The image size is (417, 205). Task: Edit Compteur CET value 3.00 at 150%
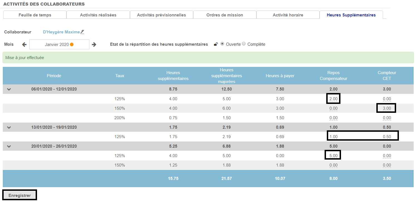pyautogui.click(x=387, y=108)
